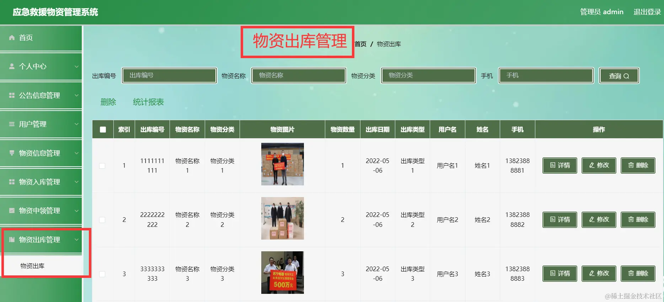664x302 pixels.
Task: Open the row 2 supply image thumbnail
Action: pos(283,218)
